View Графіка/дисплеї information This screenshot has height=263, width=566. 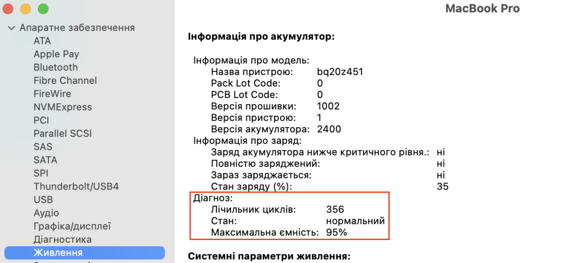tap(72, 227)
